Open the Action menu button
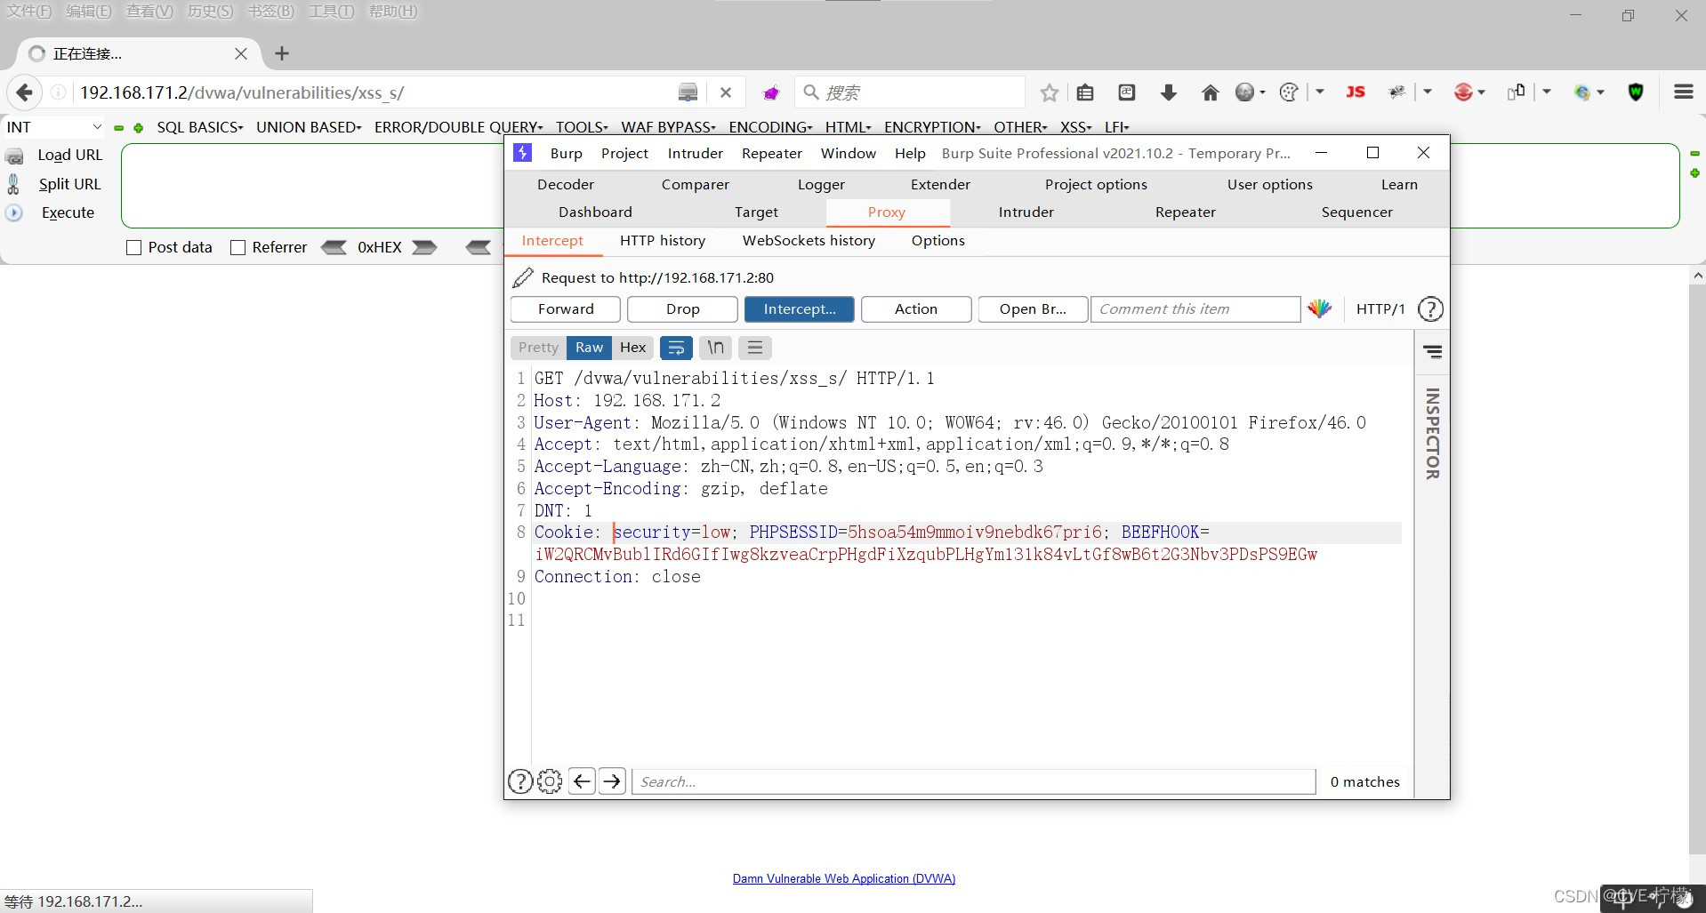The width and height of the screenshot is (1706, 913). pos(915,309)
